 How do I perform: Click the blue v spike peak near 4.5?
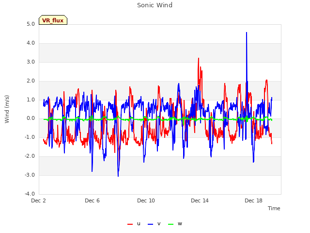247,33
